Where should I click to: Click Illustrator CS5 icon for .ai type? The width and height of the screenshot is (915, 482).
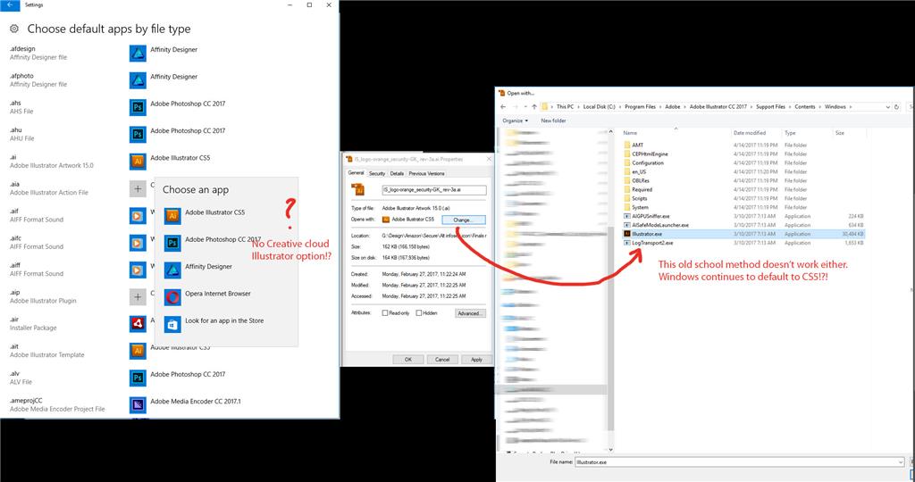138,162
